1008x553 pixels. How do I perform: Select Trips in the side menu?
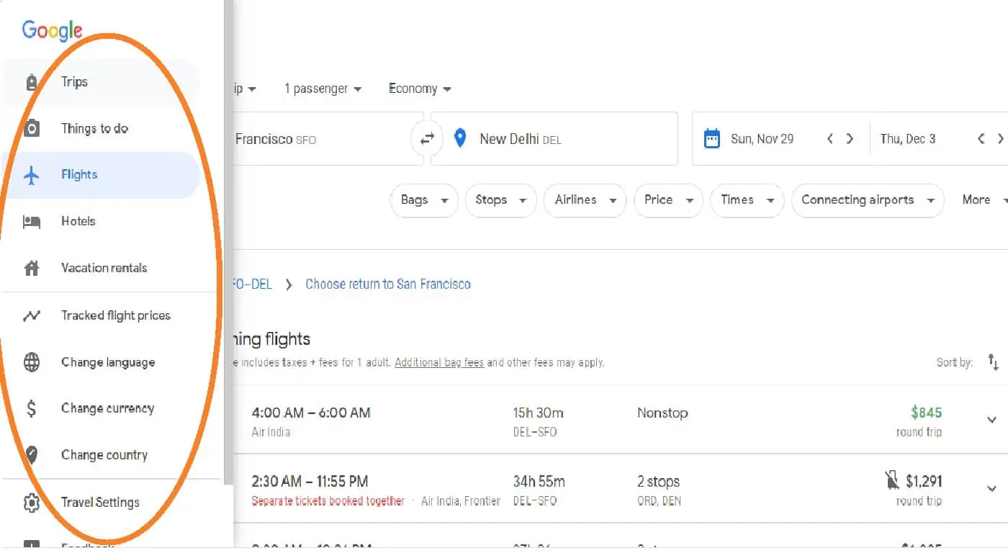(x=99, y=82)
